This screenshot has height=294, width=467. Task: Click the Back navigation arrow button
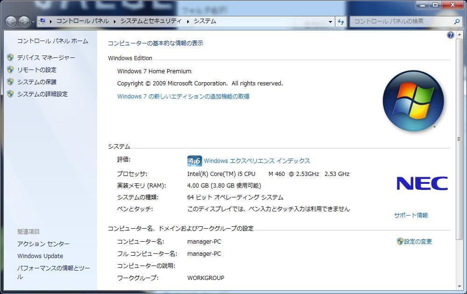click(x=11, y=22)
